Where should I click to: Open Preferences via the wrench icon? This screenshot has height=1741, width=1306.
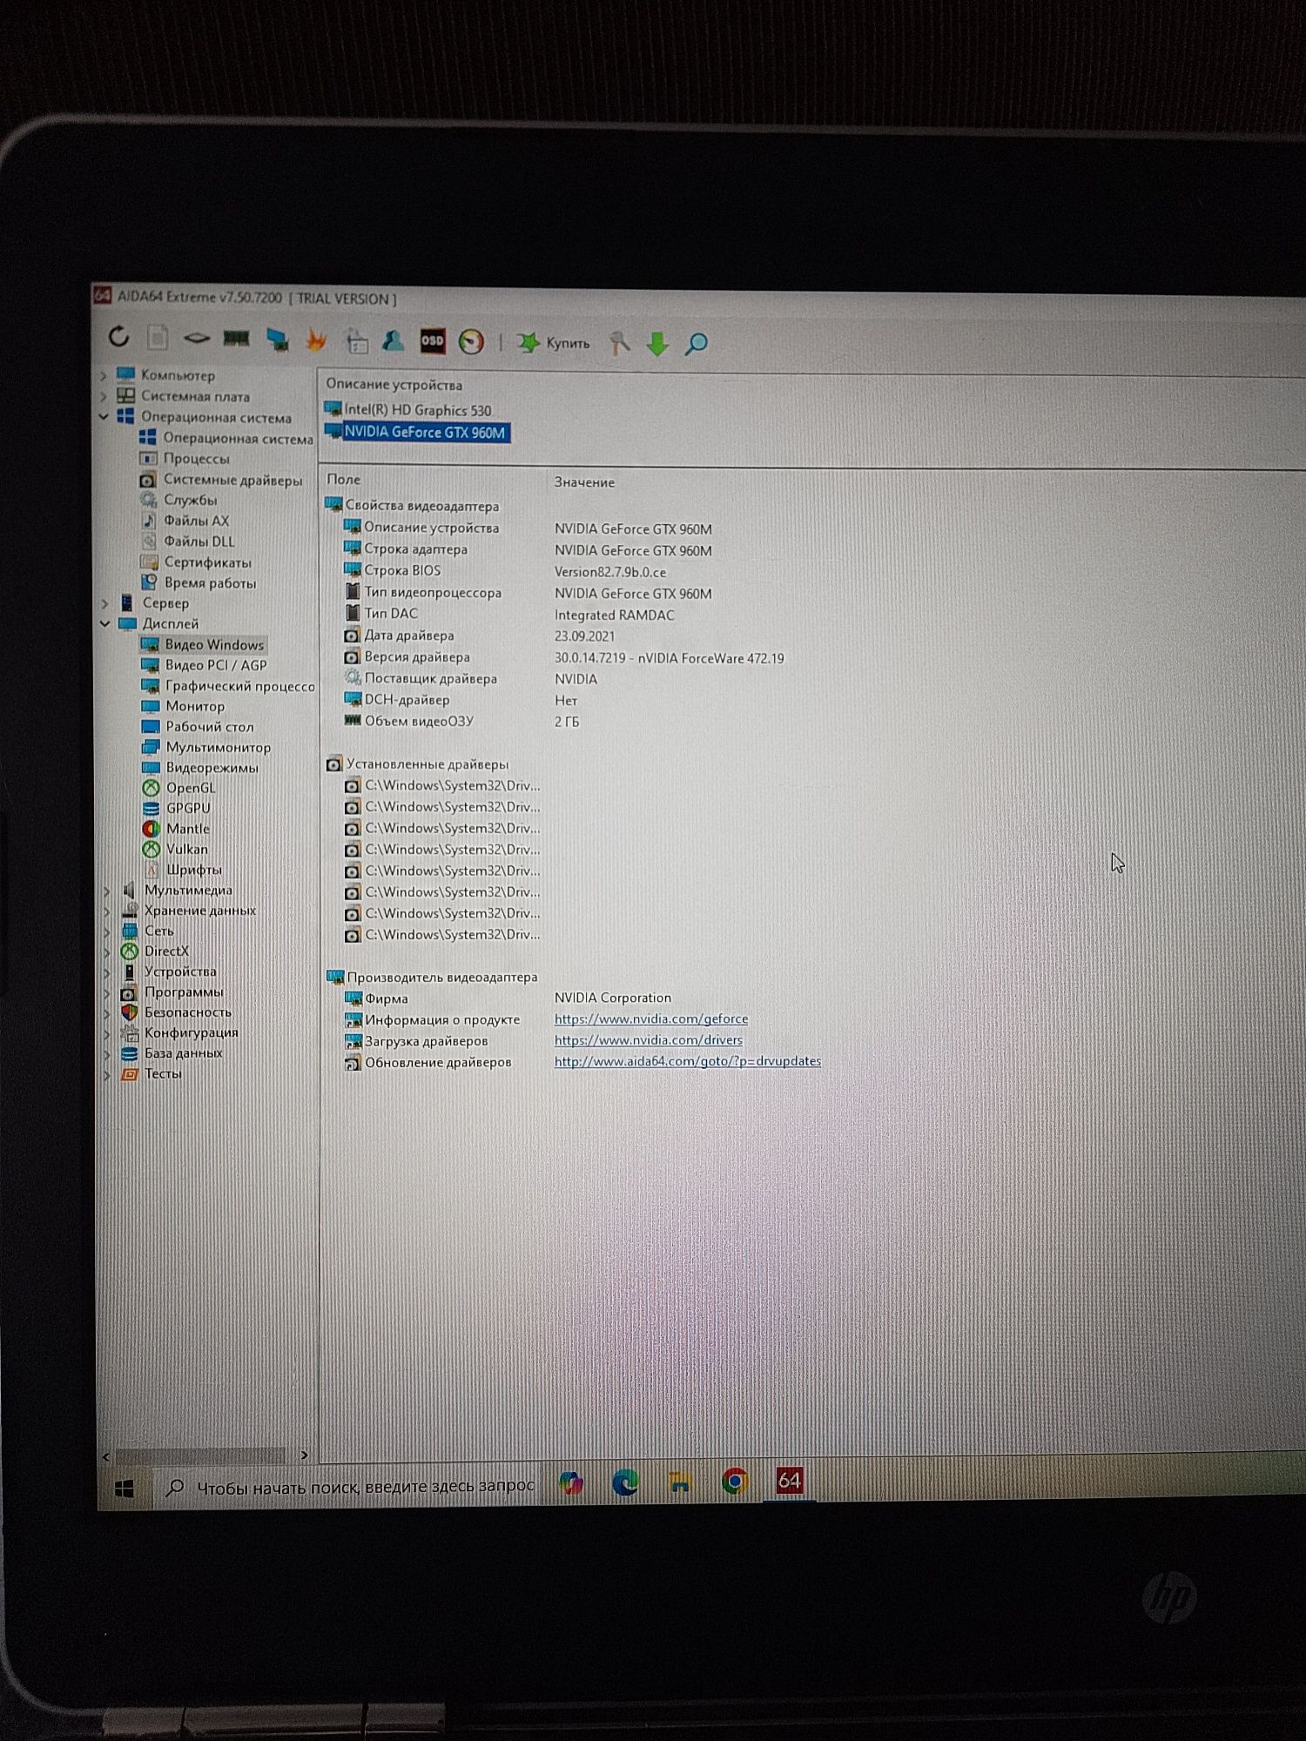(x=619, y=343)
